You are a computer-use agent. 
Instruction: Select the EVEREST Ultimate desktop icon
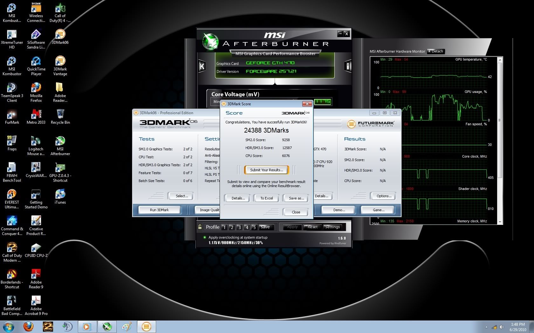[12, 199]
